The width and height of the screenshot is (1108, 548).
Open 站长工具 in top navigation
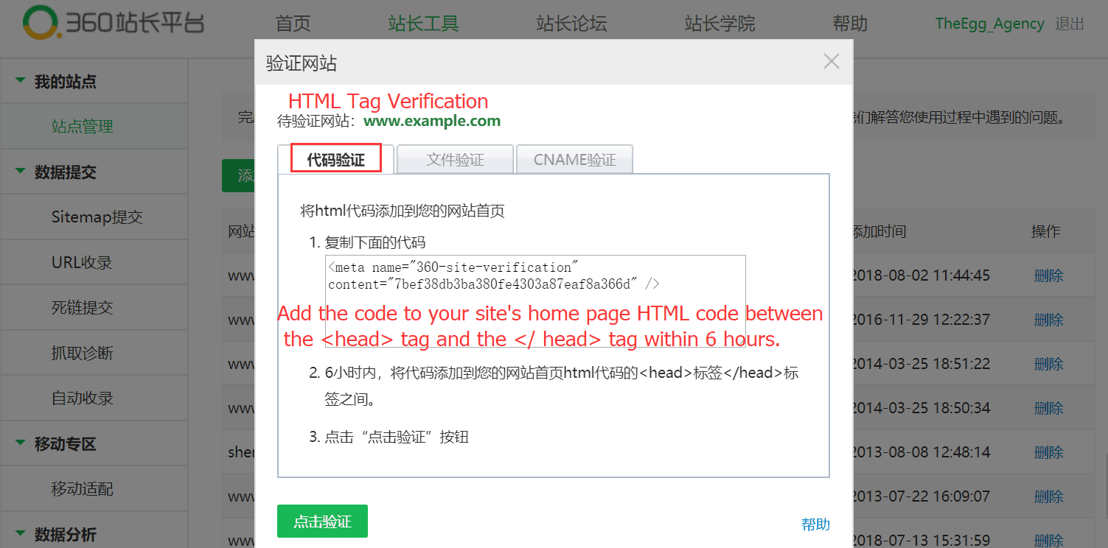point(424,24)
